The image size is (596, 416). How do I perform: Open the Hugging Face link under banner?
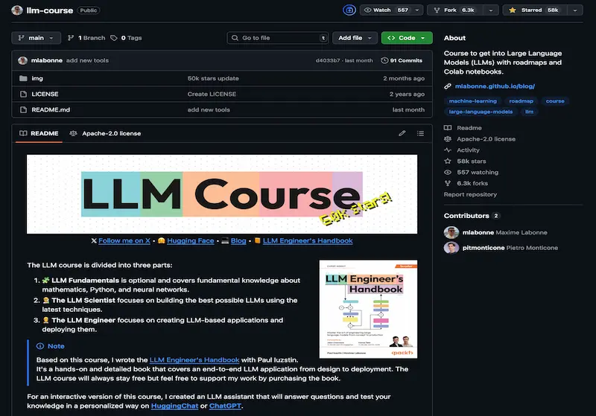pyautogui.click(x=191, y=240)
